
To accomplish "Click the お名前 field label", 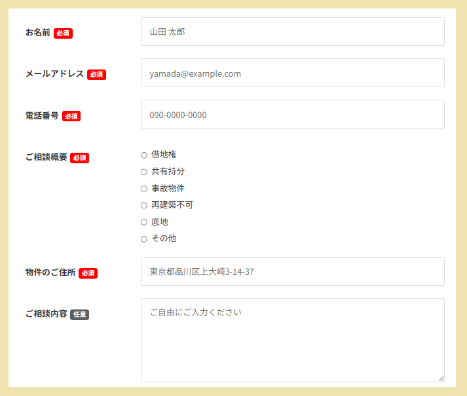I will [x=37, y=32].
